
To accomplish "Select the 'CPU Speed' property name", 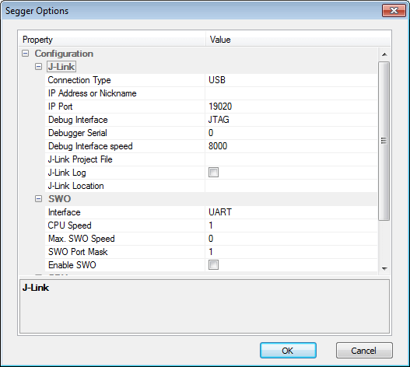I will (69, 225).
